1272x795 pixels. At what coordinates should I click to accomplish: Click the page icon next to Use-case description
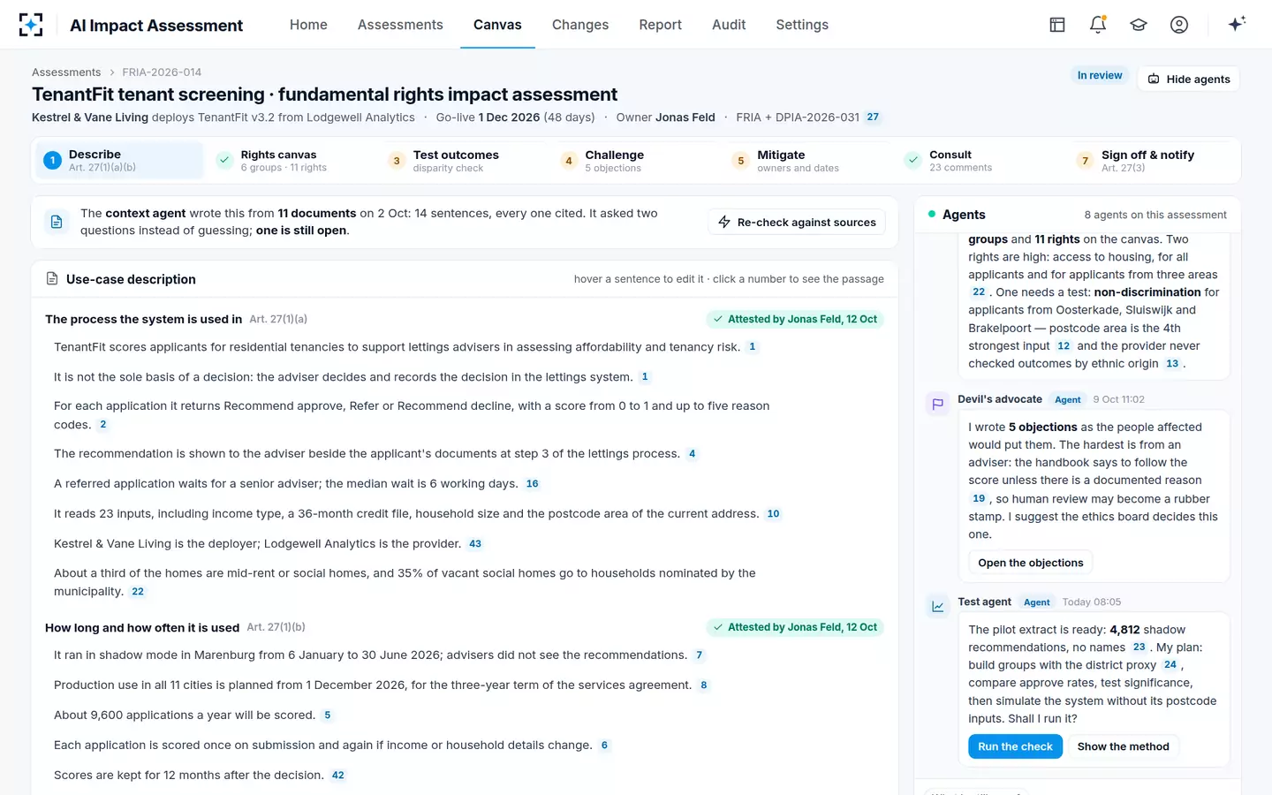(x=52, y=279)
